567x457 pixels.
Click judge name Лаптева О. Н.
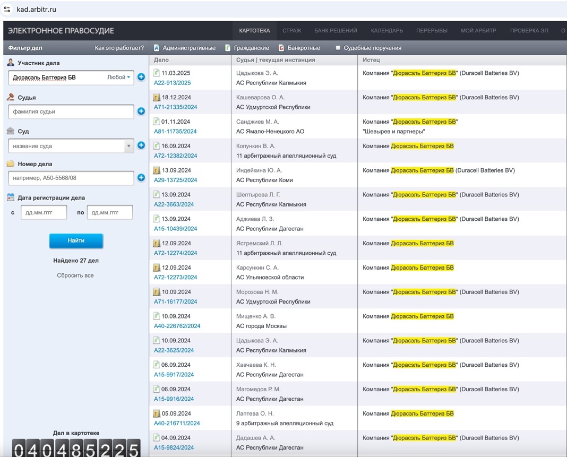(x=255, y=413)
